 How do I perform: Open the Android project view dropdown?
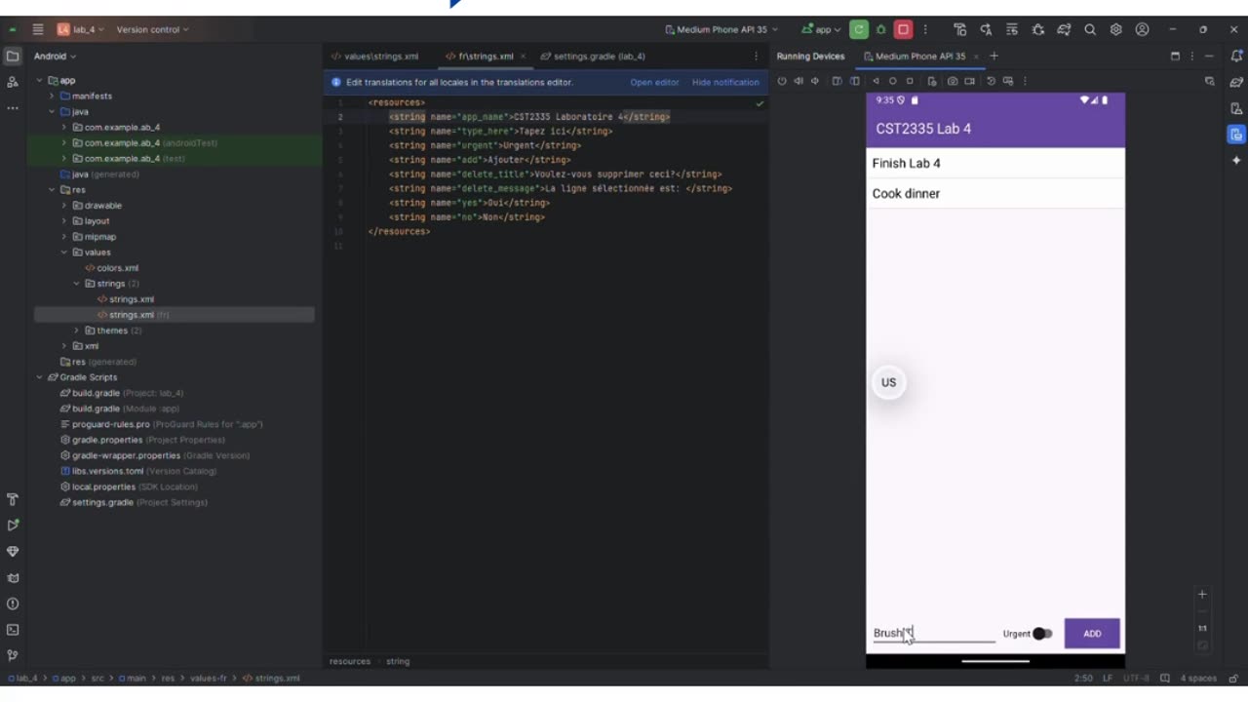coord(55,57)
